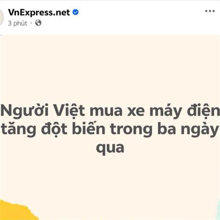This screenshot has width=220, height=220.
Task: Click the word "biến" in second line
Action: [x=89, y=128]
